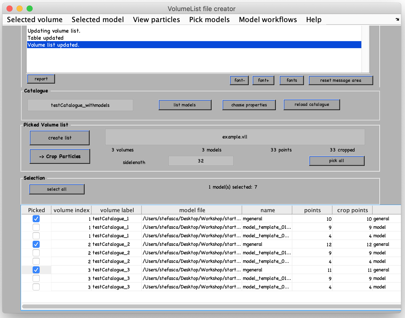Viewport: 405px width, 318px height.
Task: Select the 'Updating volume list.' message line
Action: (x=194, y=31)
